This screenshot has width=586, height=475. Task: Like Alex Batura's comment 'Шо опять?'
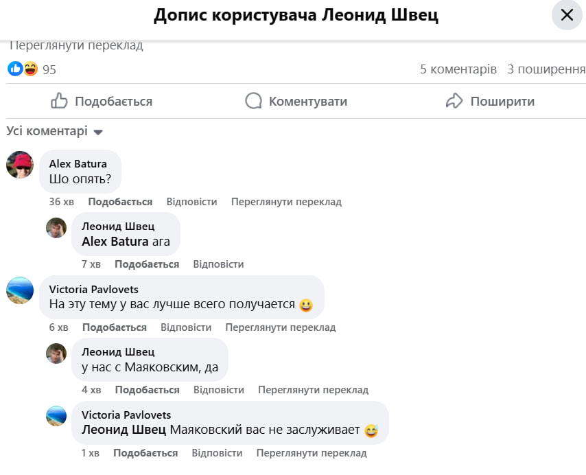[x=120, y=202]
